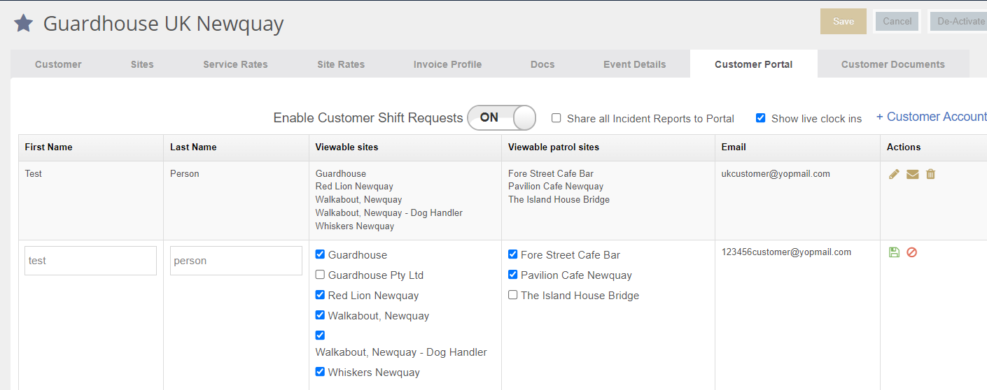This screenshot has width=987, height=390.
Task: Check Share all Incident Reports to Portal
Action: (556, 118)
